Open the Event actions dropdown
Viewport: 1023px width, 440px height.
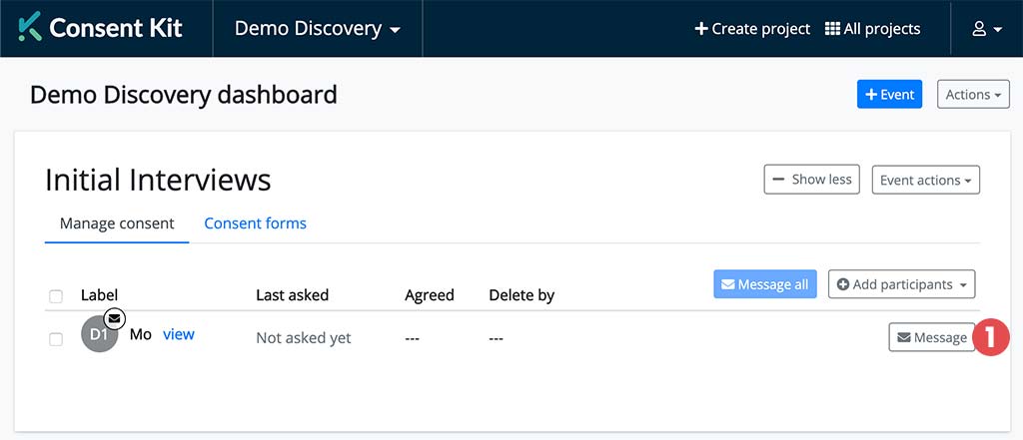(925, 181)
